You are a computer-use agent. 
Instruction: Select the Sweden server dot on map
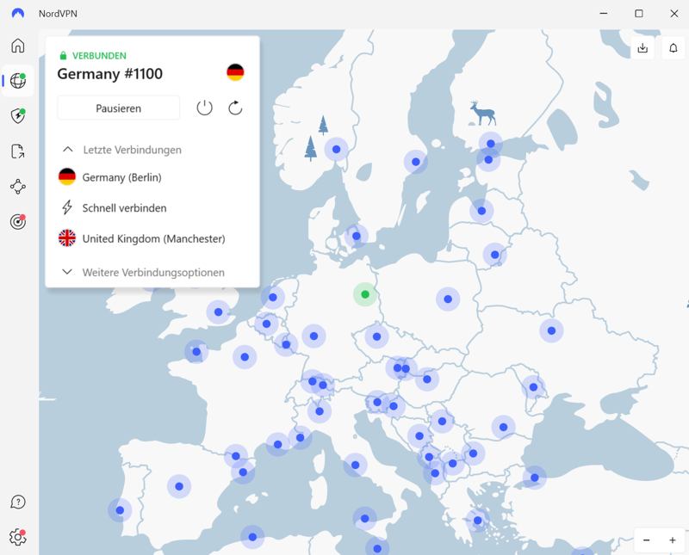[x=416, y=162]
